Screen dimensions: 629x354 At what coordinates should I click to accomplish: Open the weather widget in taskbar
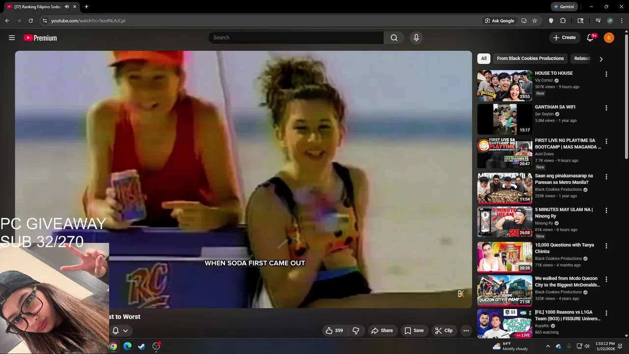point(510,346)
